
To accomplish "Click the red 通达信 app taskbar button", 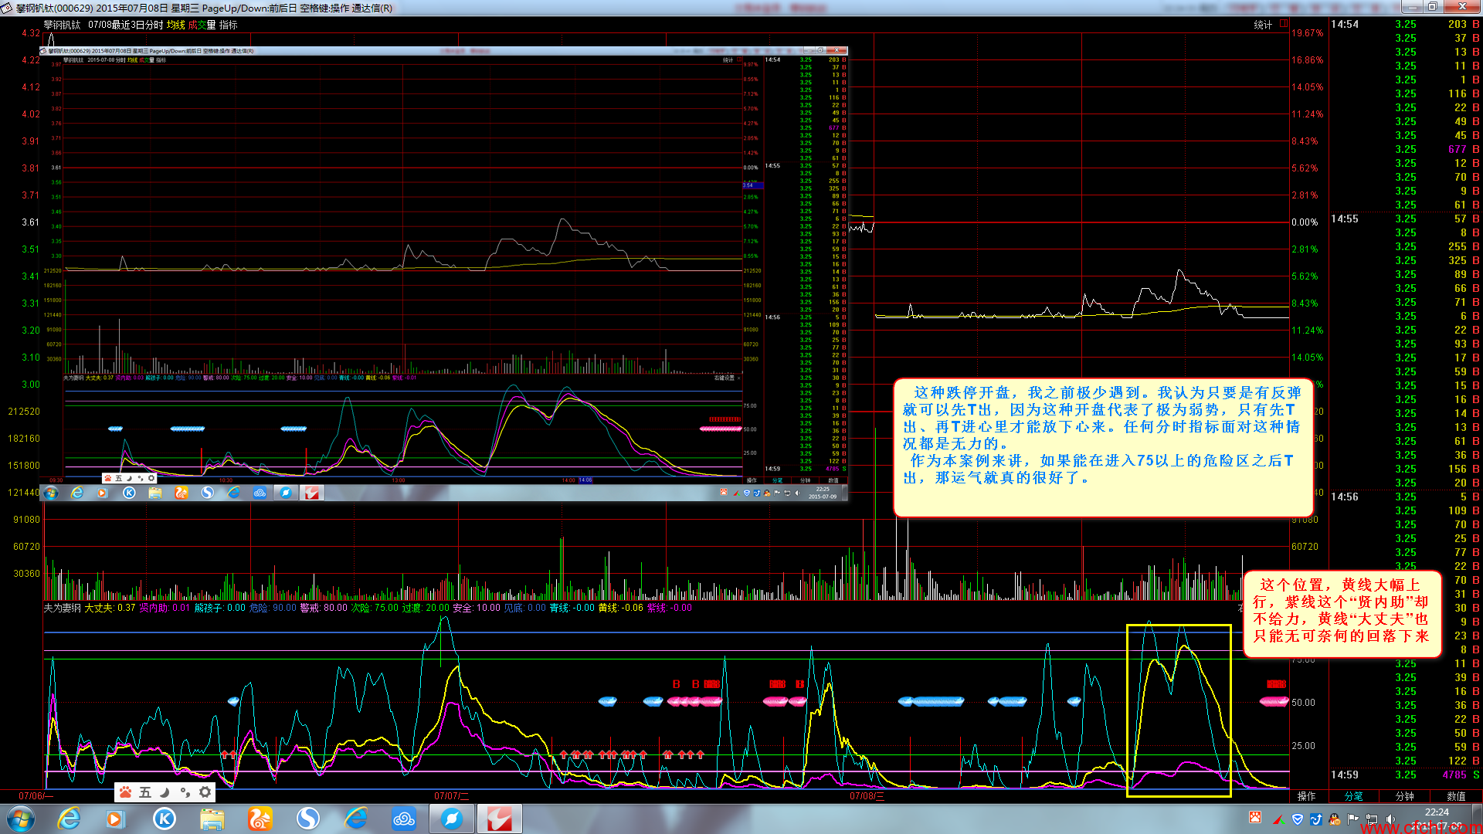I will (x=499, y=819).
